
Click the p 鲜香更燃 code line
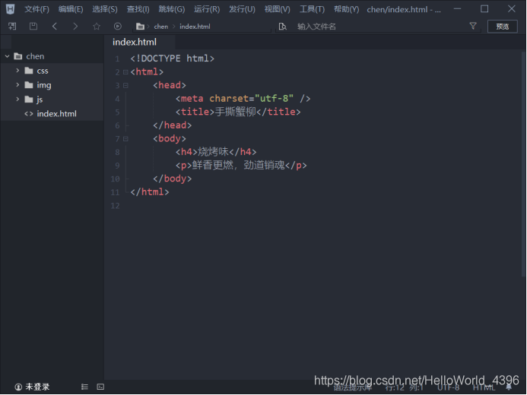pyautogui.click(x=241, y=166)
